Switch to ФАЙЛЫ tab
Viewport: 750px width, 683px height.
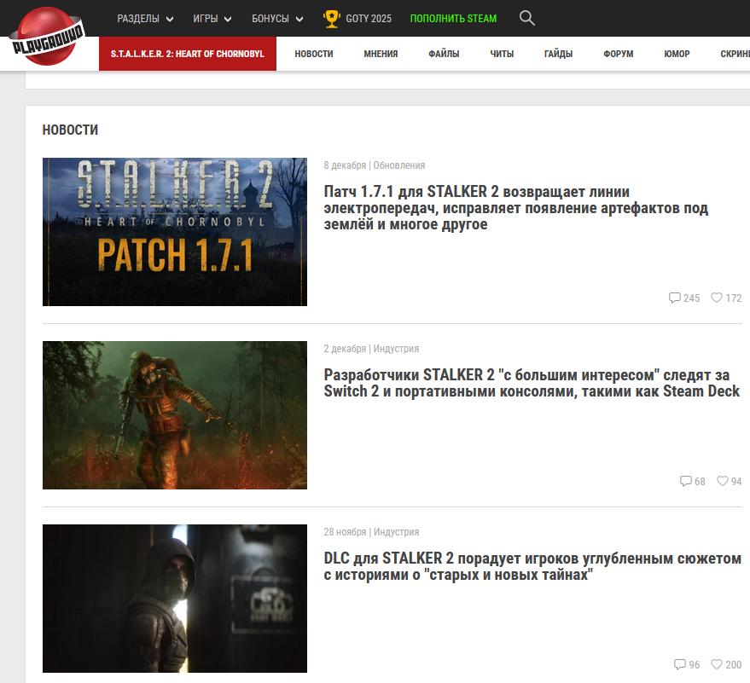(444, 54)
